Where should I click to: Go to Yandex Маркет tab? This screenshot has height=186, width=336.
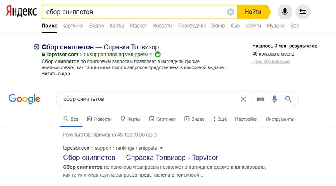tap(138, 26)
